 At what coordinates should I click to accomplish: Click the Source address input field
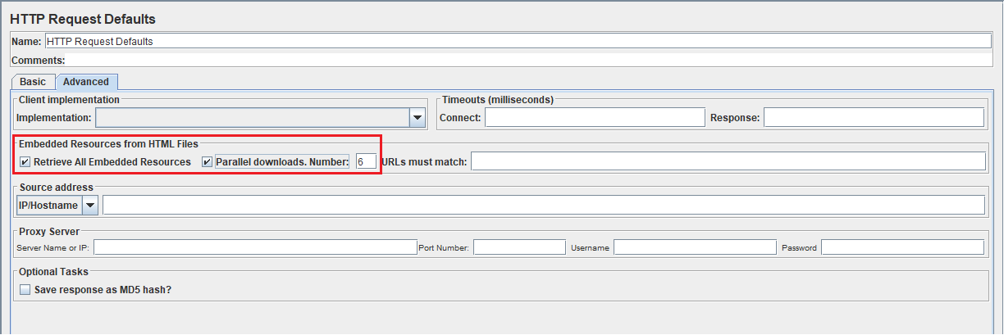[544, 205]
